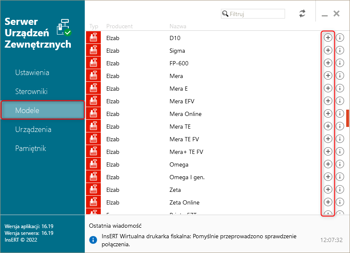Add the Elzab Sigma model
Image resolution: width=350 pixels, height=253 pixels.
pos(328,50)
